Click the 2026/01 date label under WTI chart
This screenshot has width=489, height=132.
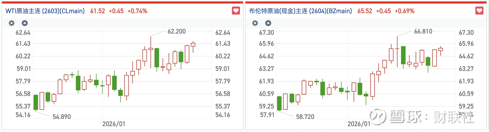pos(114,124)
